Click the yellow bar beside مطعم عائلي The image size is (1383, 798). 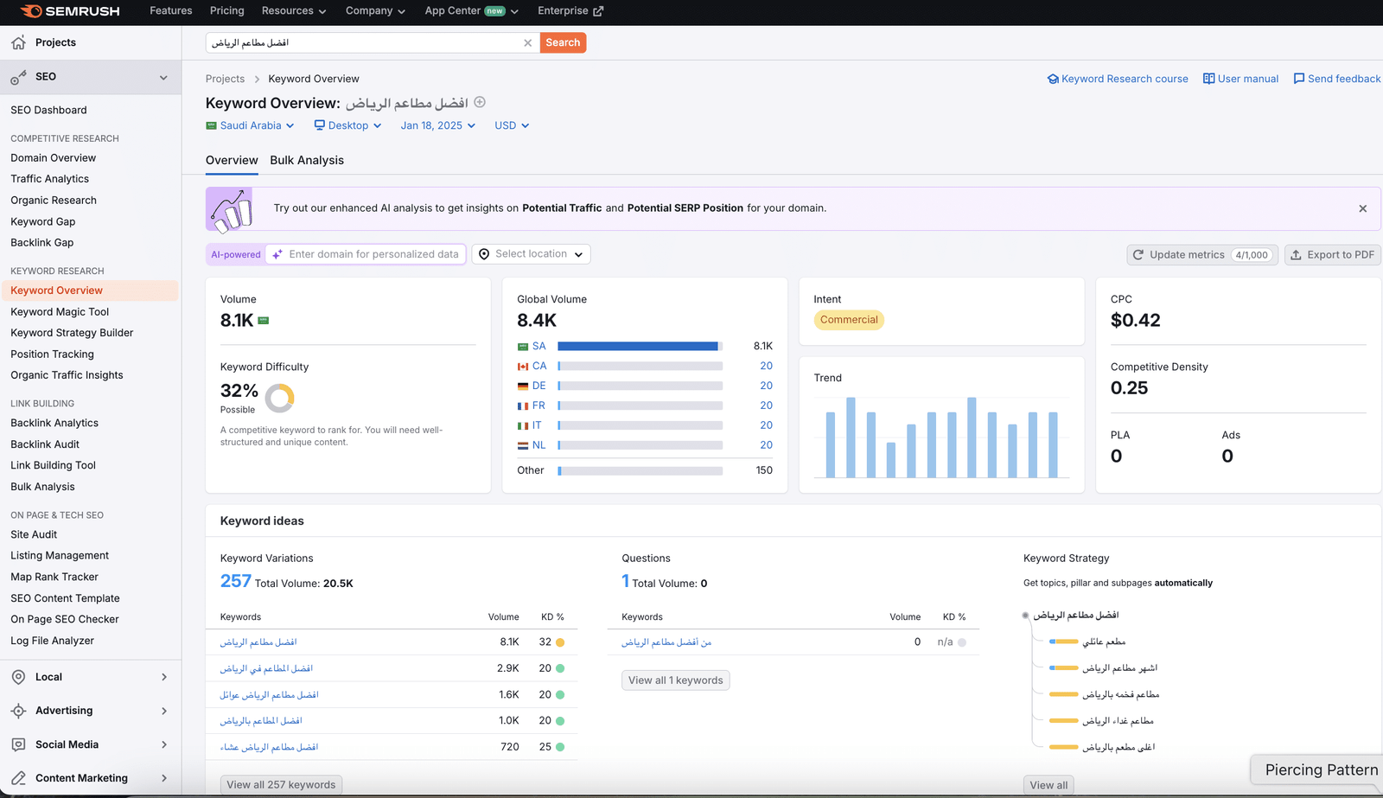(x=1064, y=642)
